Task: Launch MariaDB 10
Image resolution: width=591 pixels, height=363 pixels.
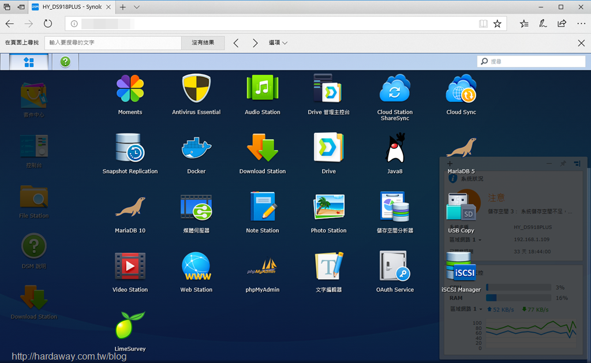Action: click(130, 207)
